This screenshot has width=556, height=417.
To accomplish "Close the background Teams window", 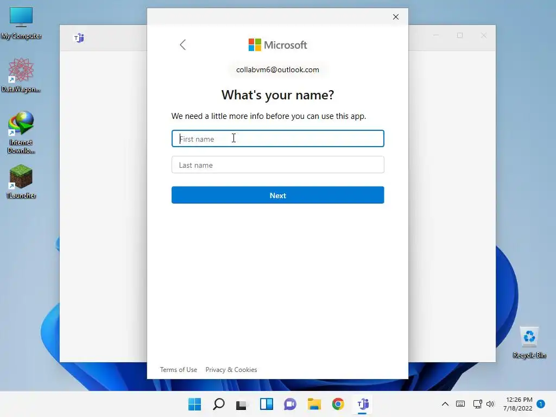I will click(x=484, y=35).
